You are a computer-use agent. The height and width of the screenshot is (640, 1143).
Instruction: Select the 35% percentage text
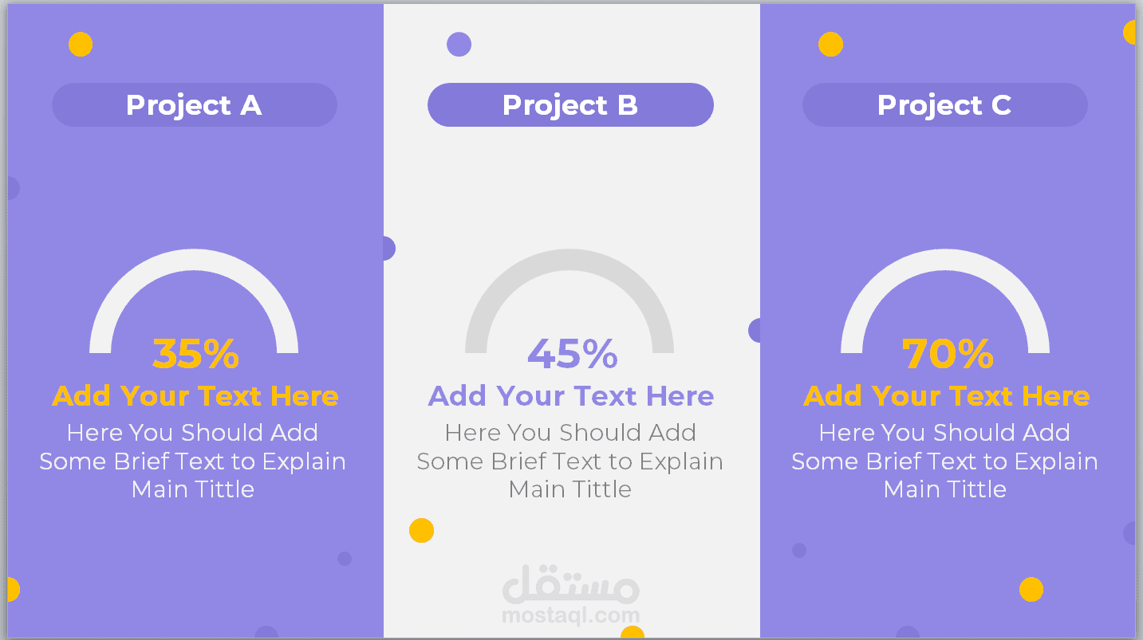pyautogui.click(x=195, y=354)
